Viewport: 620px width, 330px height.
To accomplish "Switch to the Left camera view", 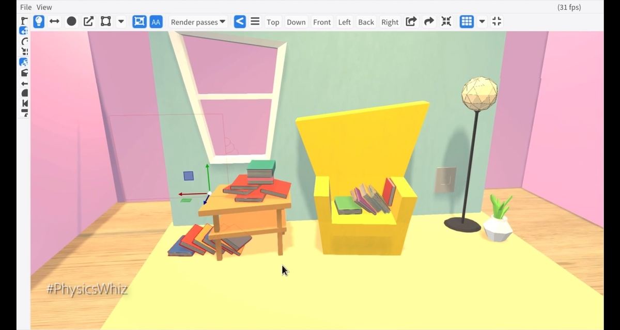I will pyautogui.click(x=345, y=22).
